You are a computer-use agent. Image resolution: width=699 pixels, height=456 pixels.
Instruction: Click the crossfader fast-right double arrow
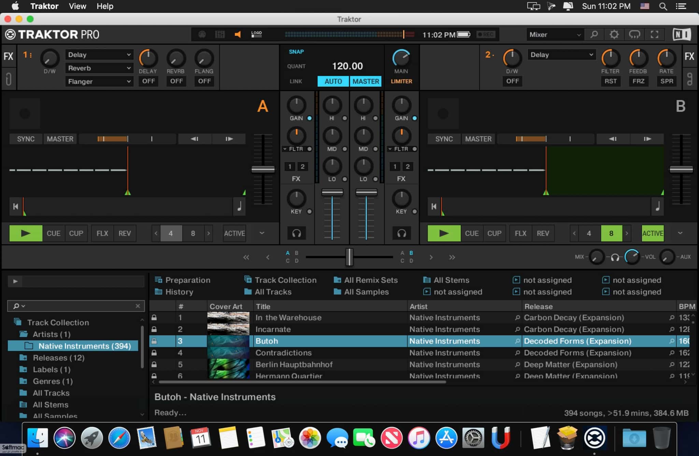point(452,257)
